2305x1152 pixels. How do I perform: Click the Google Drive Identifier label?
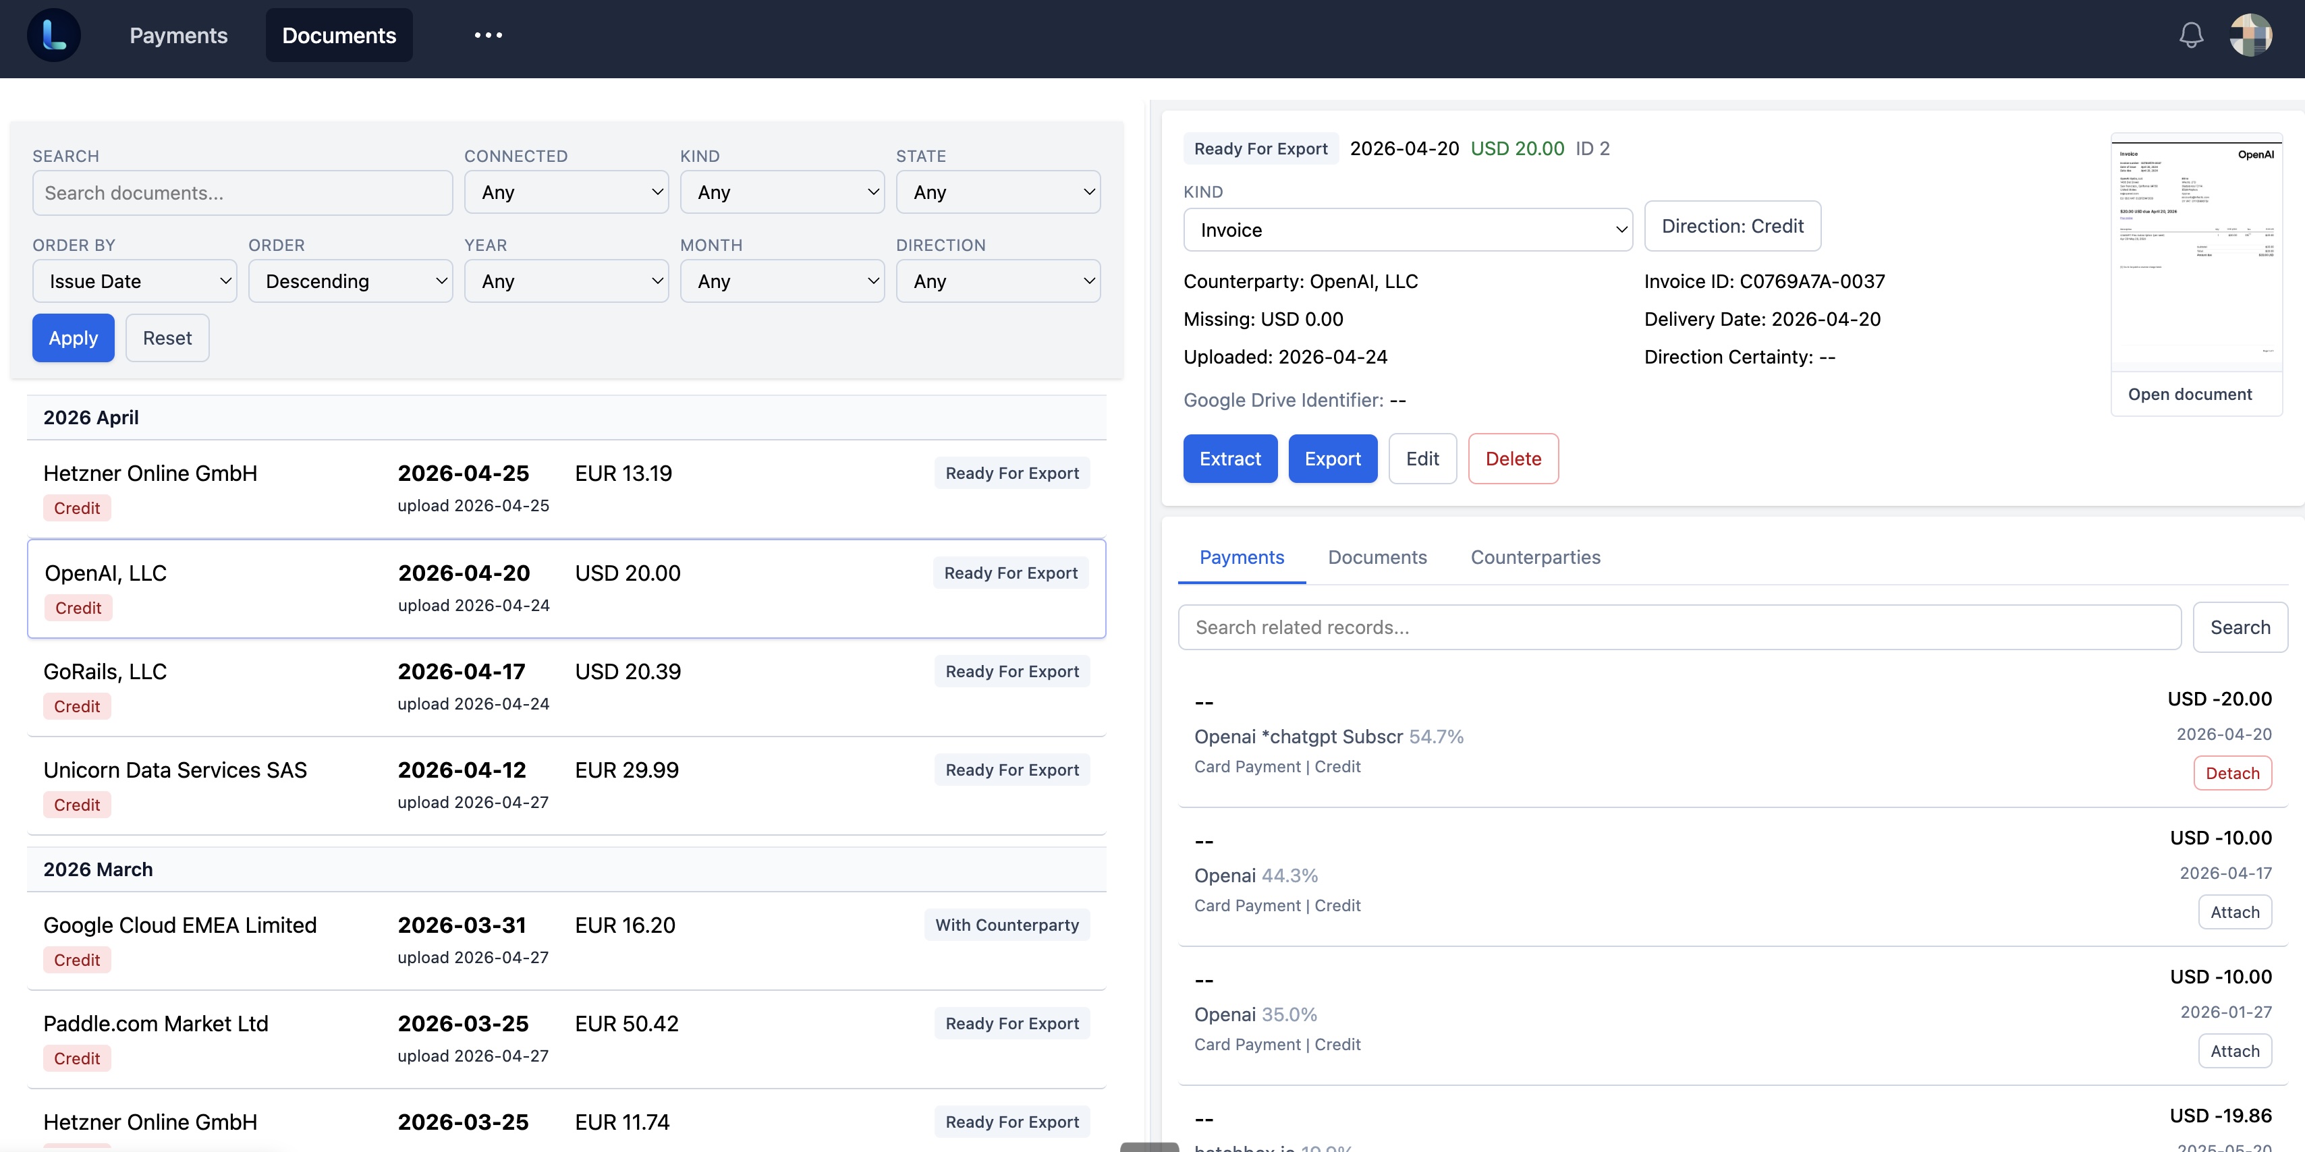(x=1283, y=400)
